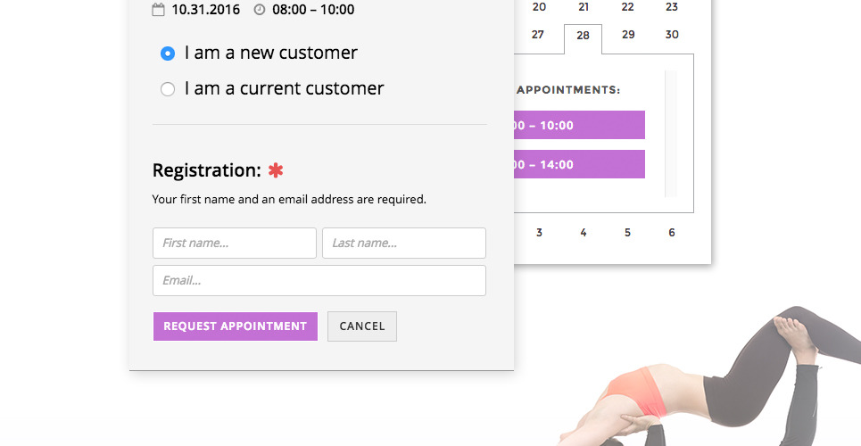Pick day 30 on the calendar
This screenshot has width=861, height=446.
(x=672, y=35)
